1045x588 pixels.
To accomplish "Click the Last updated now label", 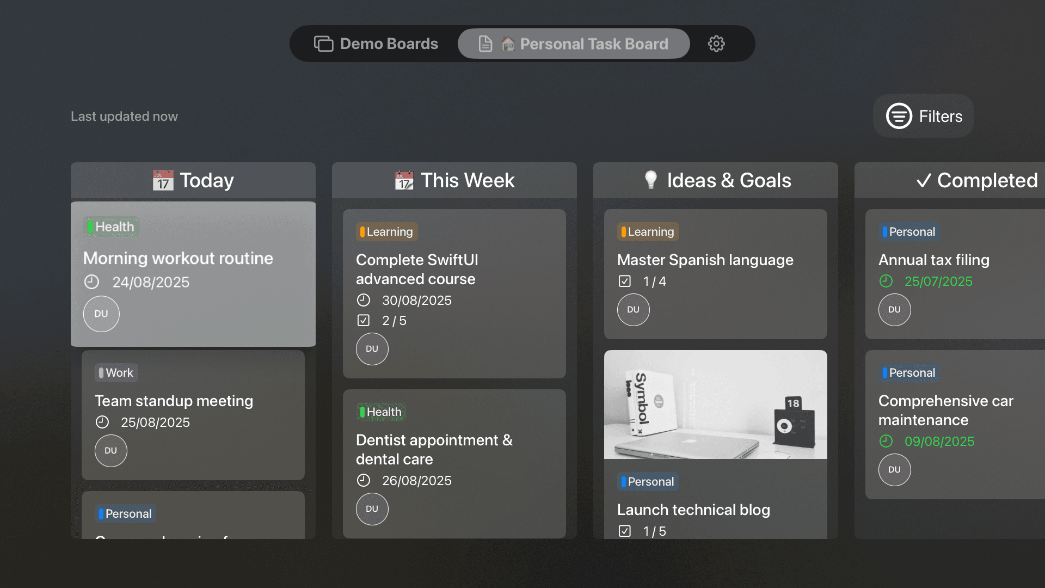I will coord(124,116).
